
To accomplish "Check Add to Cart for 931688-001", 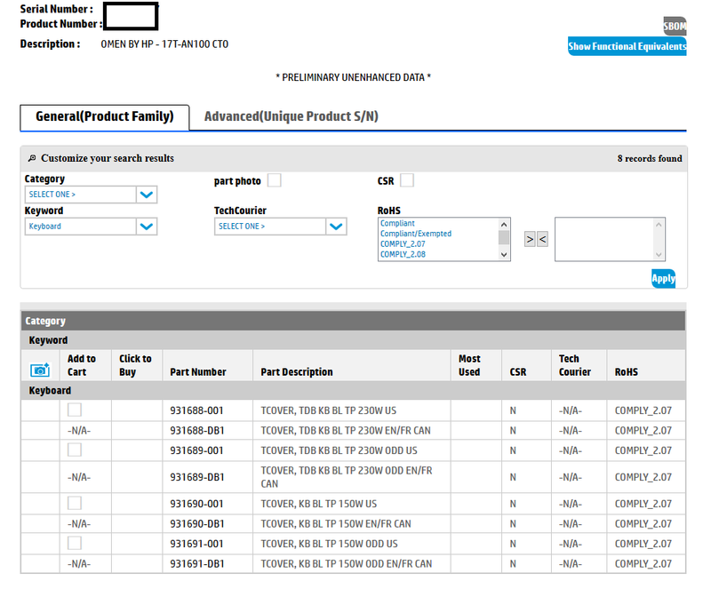I will coord(75,410).
